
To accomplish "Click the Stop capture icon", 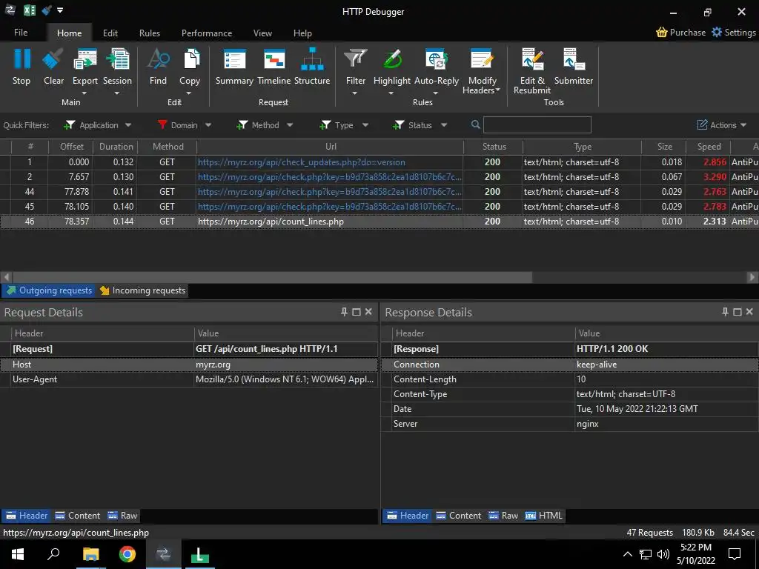I will point(21,59).
